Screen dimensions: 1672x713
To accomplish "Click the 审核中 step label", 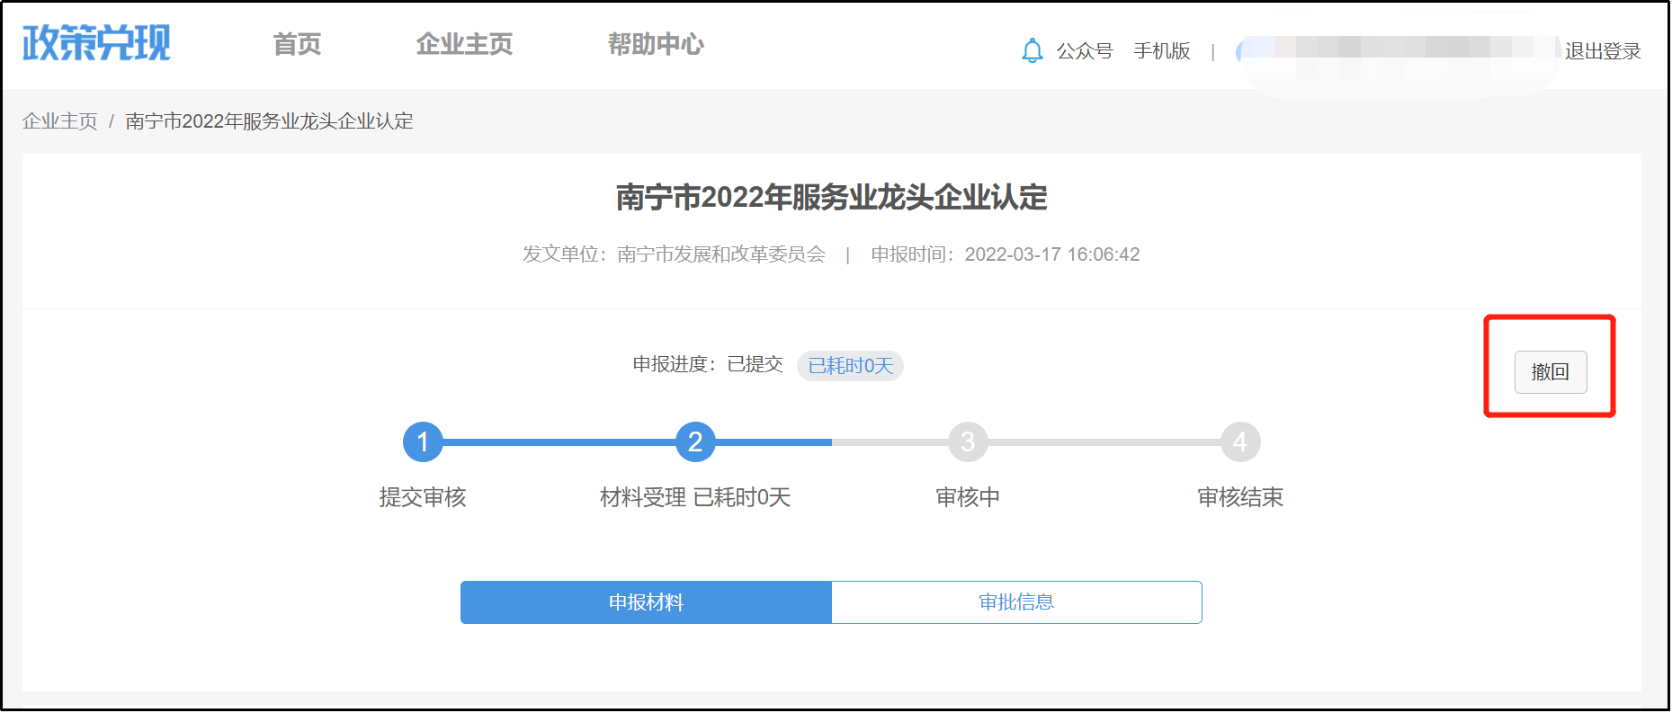I will [968, 497].
